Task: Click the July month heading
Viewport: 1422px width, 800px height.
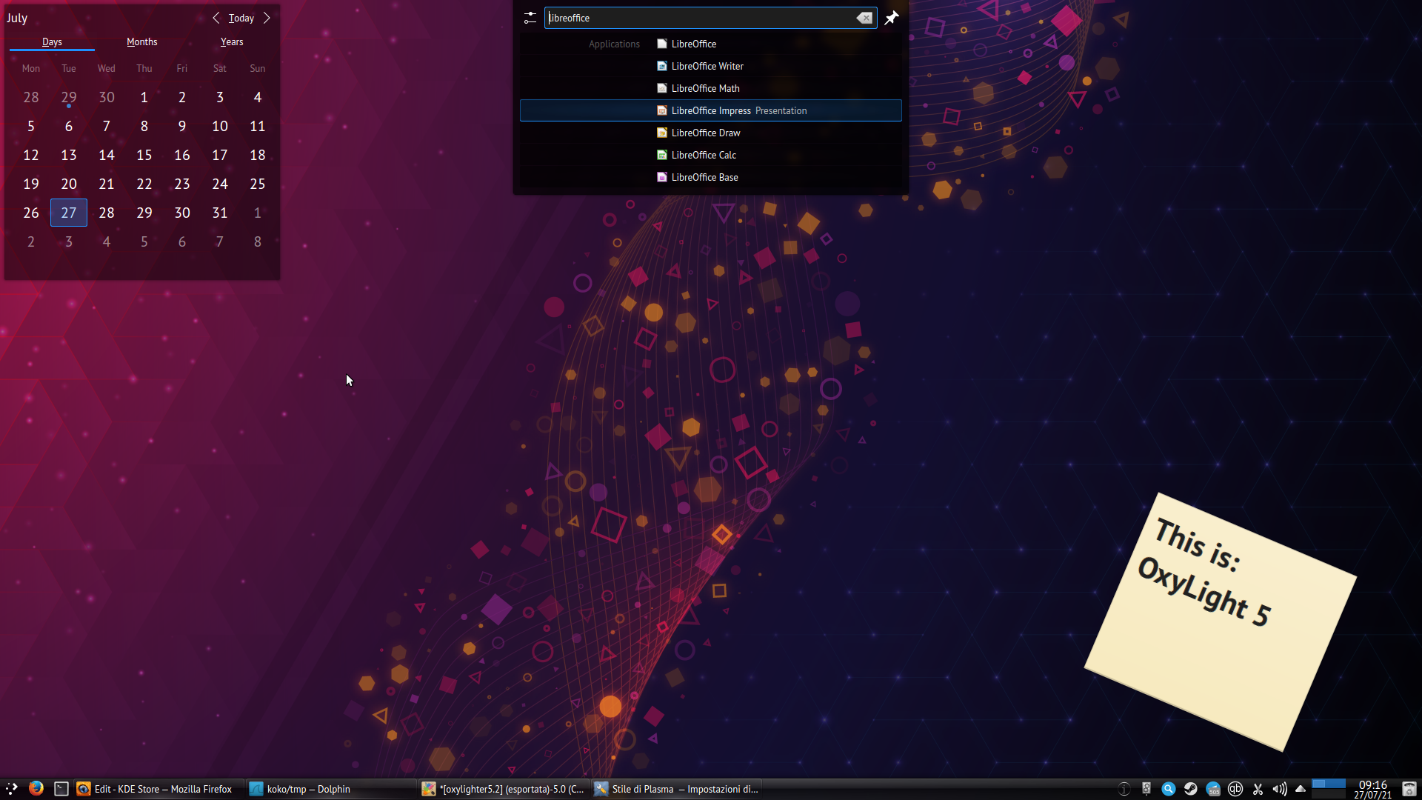Action: [17, 18]
